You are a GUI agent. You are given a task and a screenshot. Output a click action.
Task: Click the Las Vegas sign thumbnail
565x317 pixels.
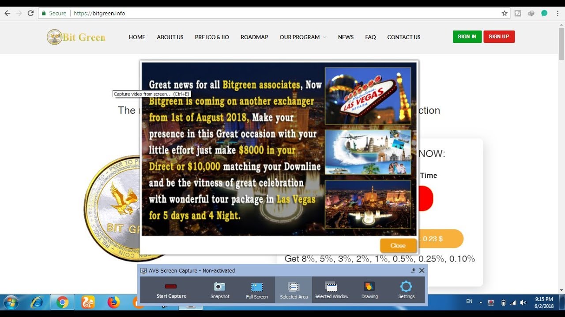[368, 96]
